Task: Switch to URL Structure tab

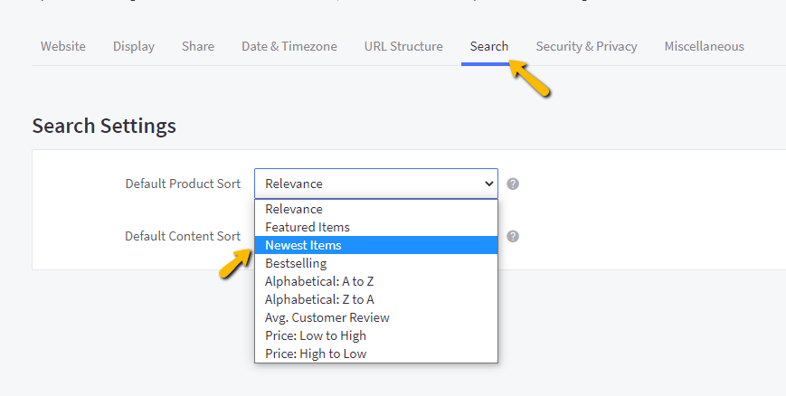Action: pyautogui.click(x=403, y=46)
